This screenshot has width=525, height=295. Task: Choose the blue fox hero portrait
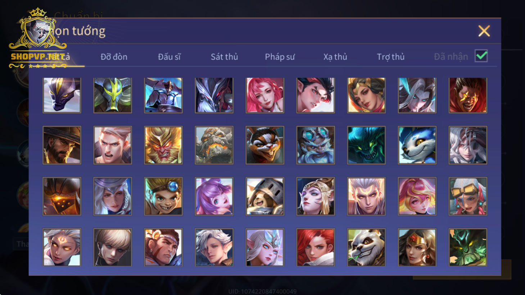pyautogui.click(x=417, y=145)
